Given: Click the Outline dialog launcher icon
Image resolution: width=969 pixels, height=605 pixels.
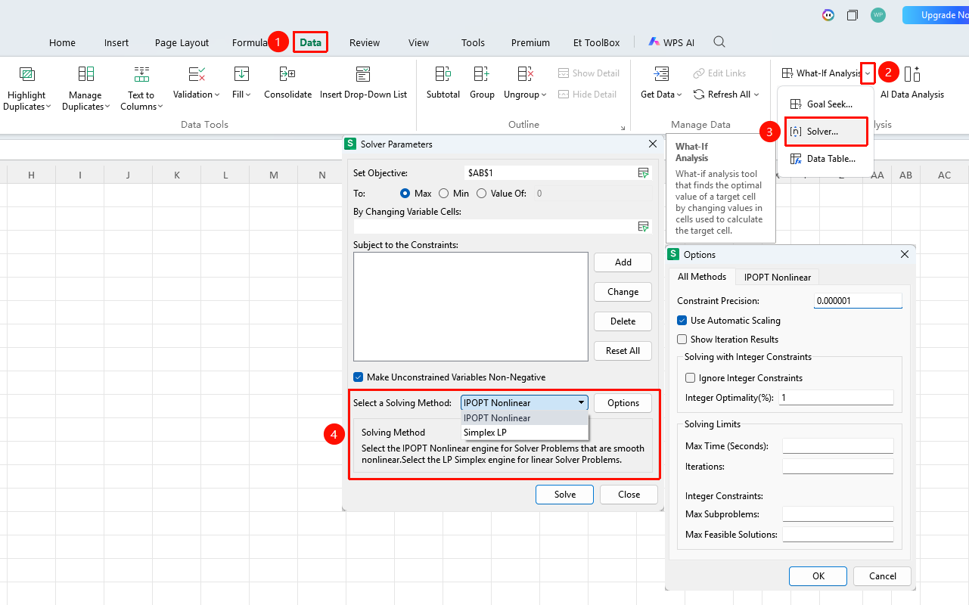Looking at the screenshot, I should [623, 128].
